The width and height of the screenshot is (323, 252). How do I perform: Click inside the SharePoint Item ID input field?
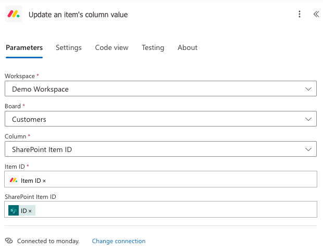coord(160,209)
